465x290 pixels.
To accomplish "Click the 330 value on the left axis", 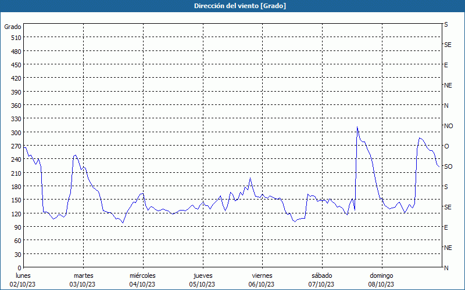I will [16, 119].
